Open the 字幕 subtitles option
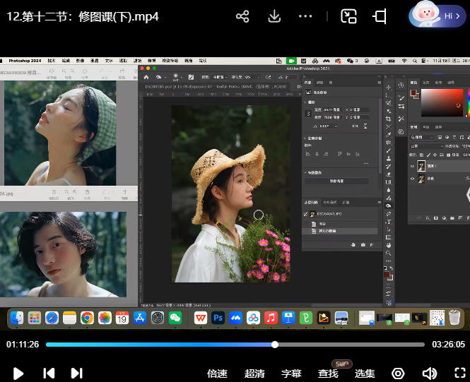 click(291, 373)
